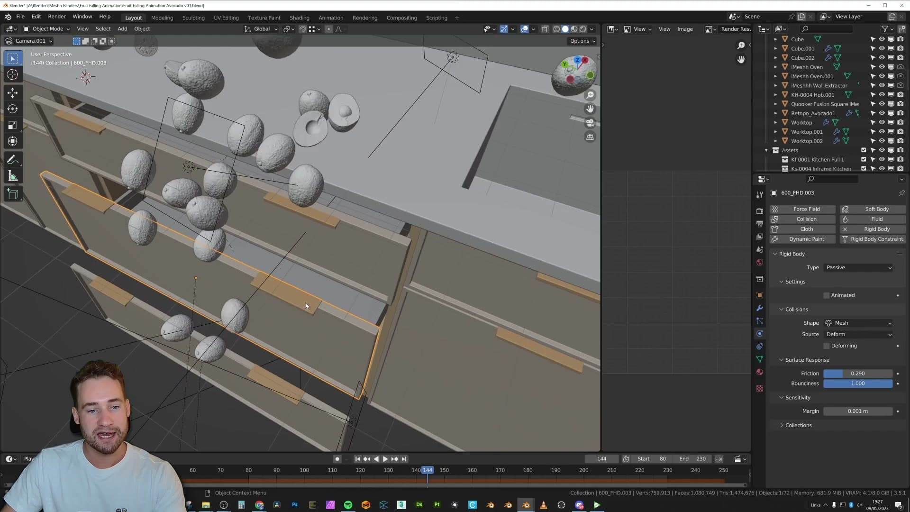
Task: Open the viewport Add menu
Action: 122,29
